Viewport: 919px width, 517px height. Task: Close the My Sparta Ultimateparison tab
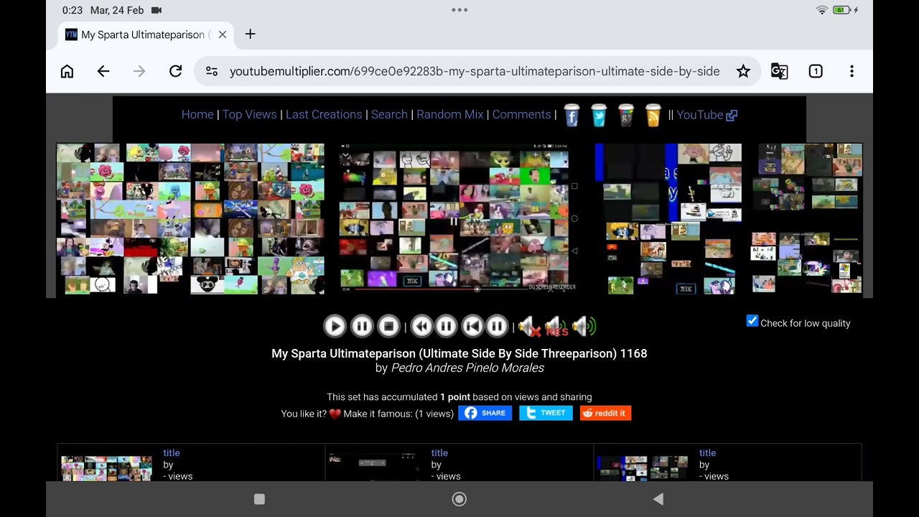click(223, 34)
